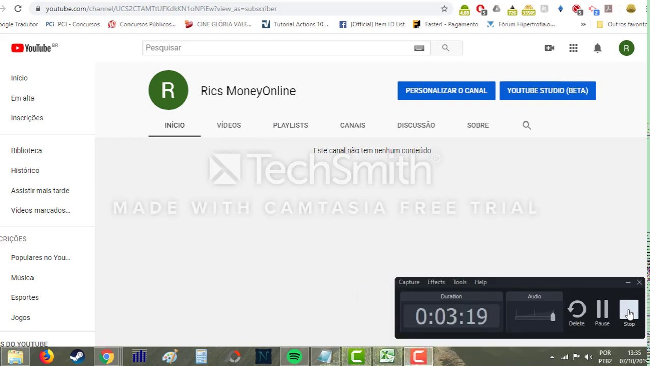Open Música in sidebar
The width and height of the screenshot is (650, 366).
click(x=22, y=278)
